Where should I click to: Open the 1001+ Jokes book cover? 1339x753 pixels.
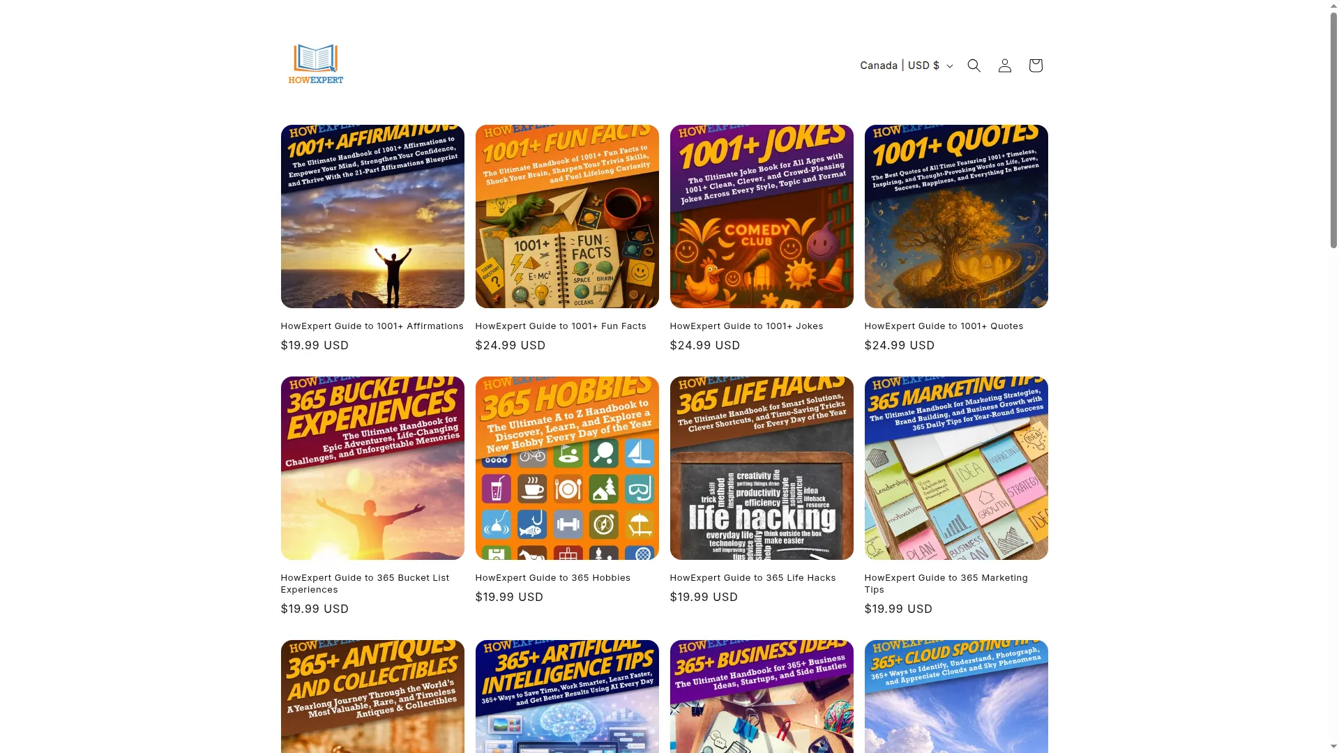[762, 217]
